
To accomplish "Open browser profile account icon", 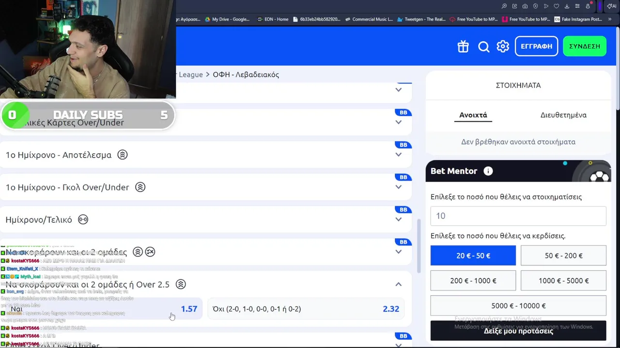I will tap(588, 6).
